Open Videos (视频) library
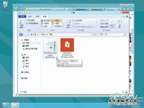Screen dimensions: 144x108 click(x=26, y=58)
